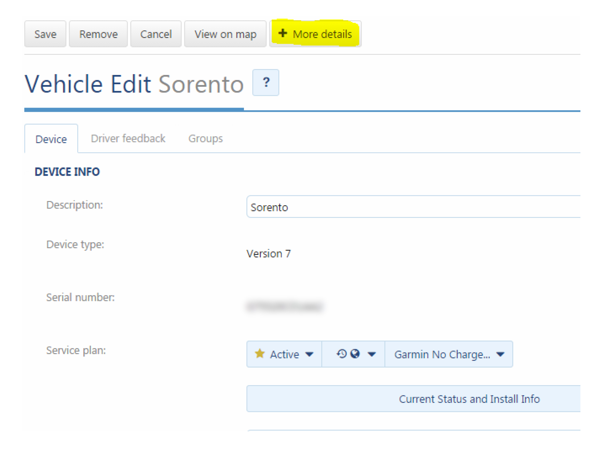
Task: Click the gold star Active icon
Action: [x=259, y=353]
